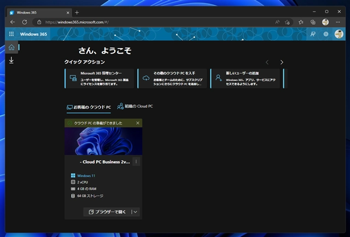Toggle the read aloud icon in address bar
The image size is (350, 237).
[277, 22]
